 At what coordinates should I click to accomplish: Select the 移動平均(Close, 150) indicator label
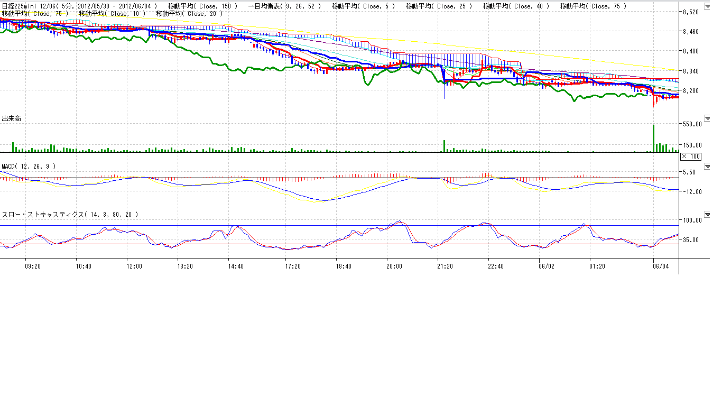(202, 6)
